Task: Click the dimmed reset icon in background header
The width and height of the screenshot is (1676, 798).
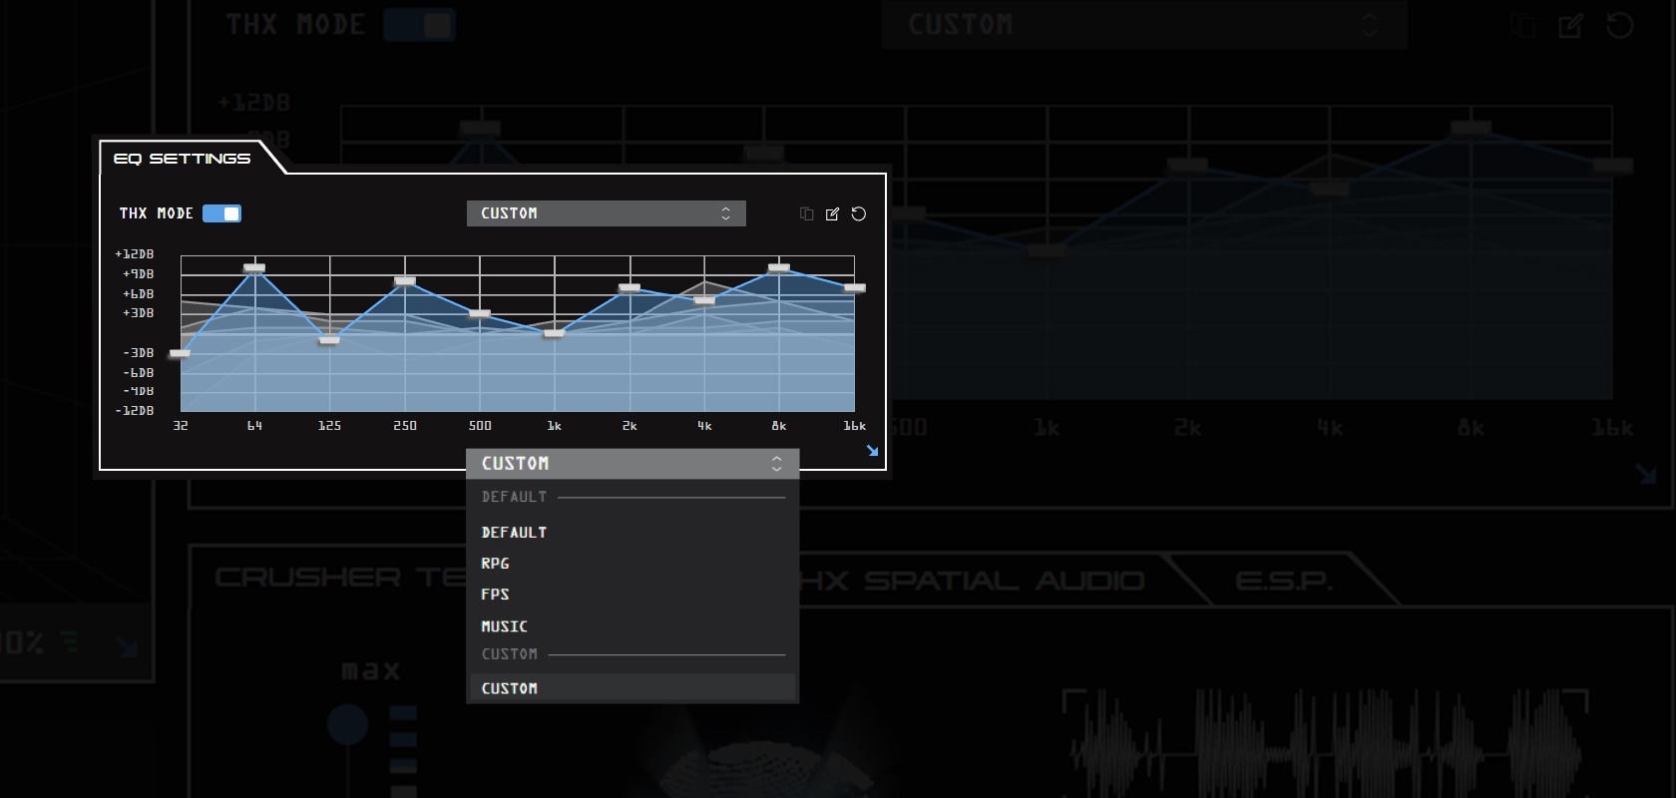Action: [x=1619, y=26]
